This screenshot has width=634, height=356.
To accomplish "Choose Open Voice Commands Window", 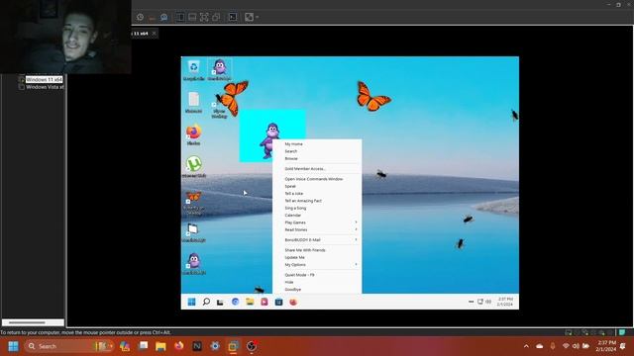I will coord(314,179).
